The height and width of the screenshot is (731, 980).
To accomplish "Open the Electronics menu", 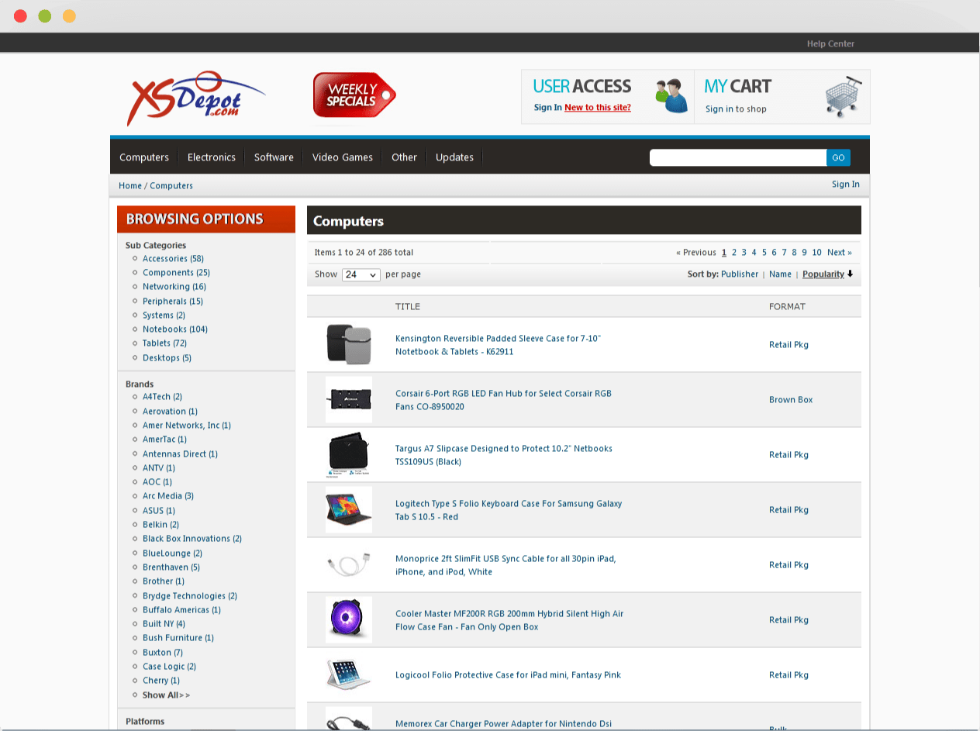I will pos(212,157).
